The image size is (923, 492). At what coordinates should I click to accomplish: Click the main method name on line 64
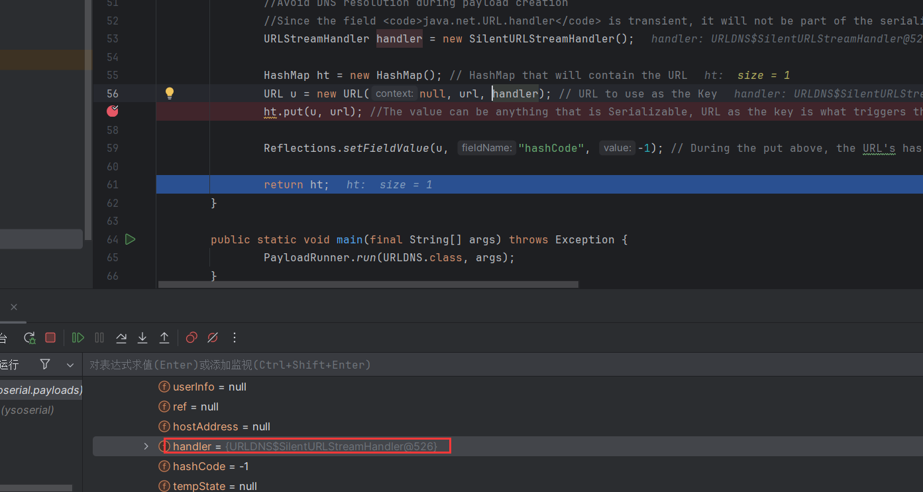pos(350,239)
